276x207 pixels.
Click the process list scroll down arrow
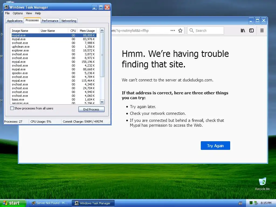(x=102, y=102)
